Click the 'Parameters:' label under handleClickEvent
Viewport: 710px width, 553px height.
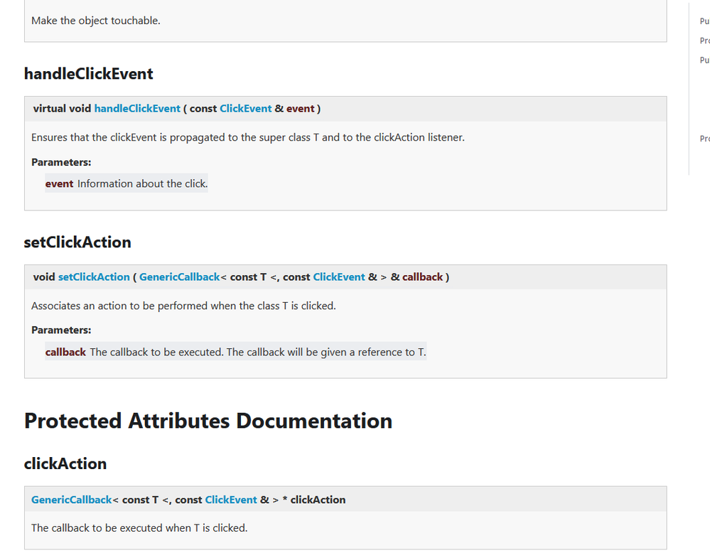coord(61,162)
